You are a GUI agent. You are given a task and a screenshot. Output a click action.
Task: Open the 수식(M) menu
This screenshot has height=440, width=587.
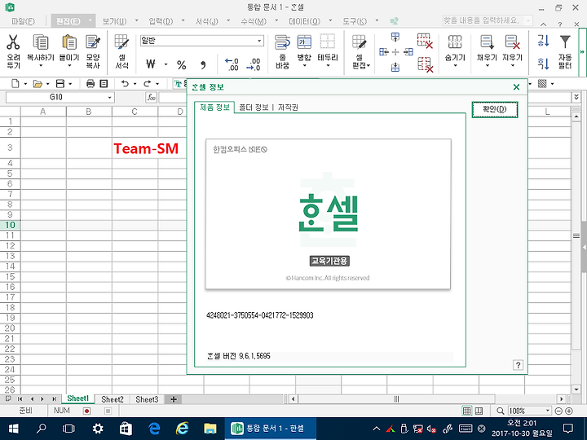(x=254, y=21)
